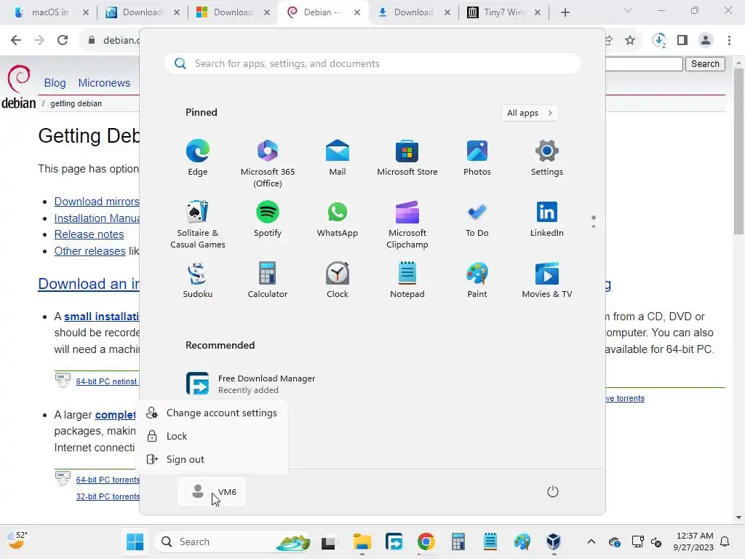
Task: Open Chrome's three-dot menu
Action: click(x=729, y=41)
